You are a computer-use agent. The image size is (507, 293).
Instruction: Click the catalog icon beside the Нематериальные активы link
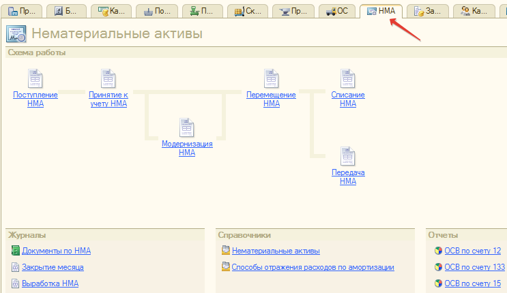[226, 251]
